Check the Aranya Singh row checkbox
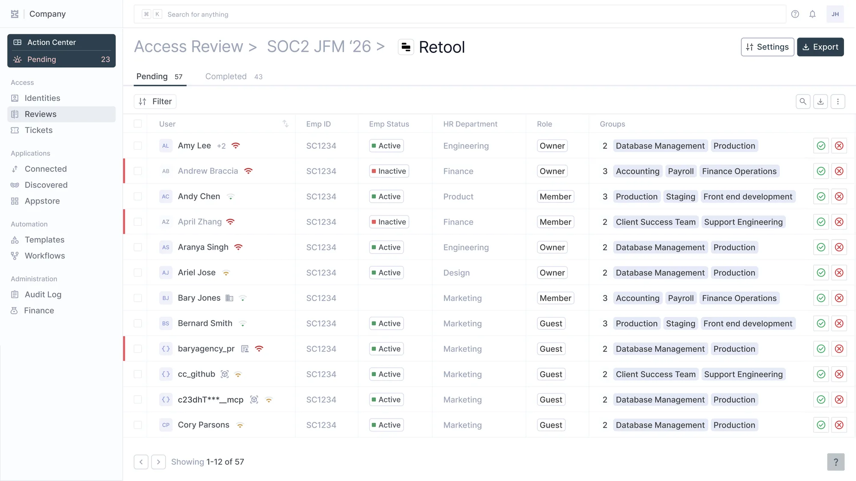 [138, 247]
